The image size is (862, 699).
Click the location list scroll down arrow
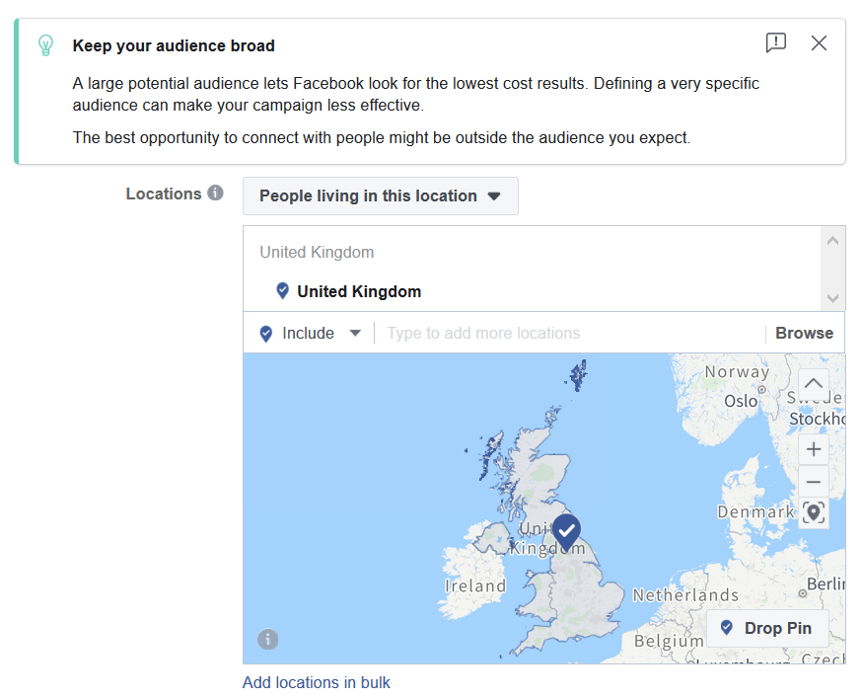coord(832,298)
